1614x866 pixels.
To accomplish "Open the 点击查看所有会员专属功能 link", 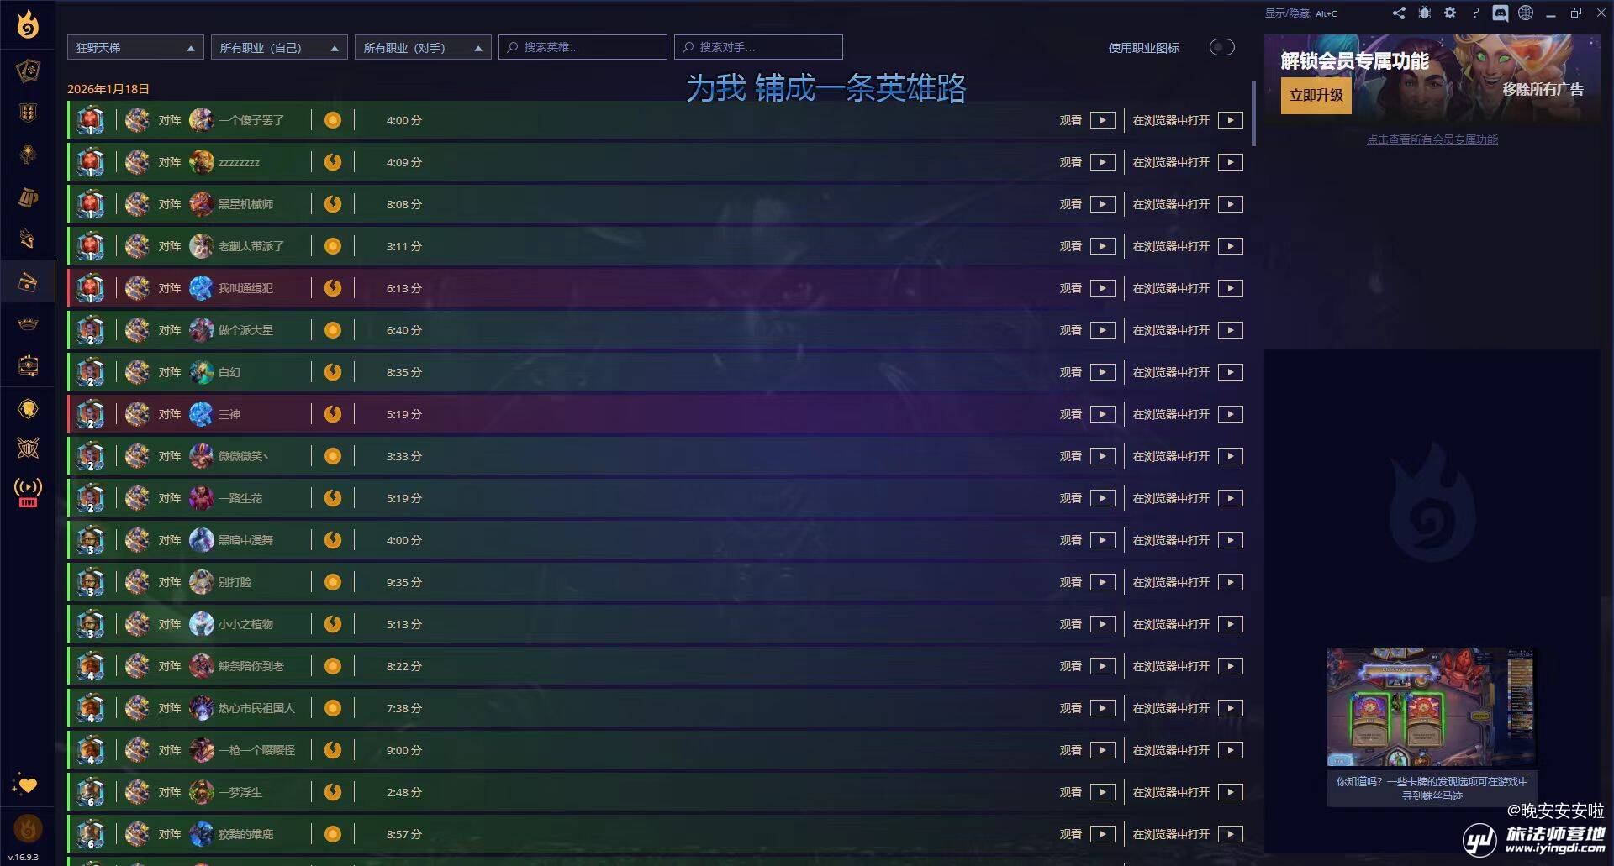I will [1432, 139].
